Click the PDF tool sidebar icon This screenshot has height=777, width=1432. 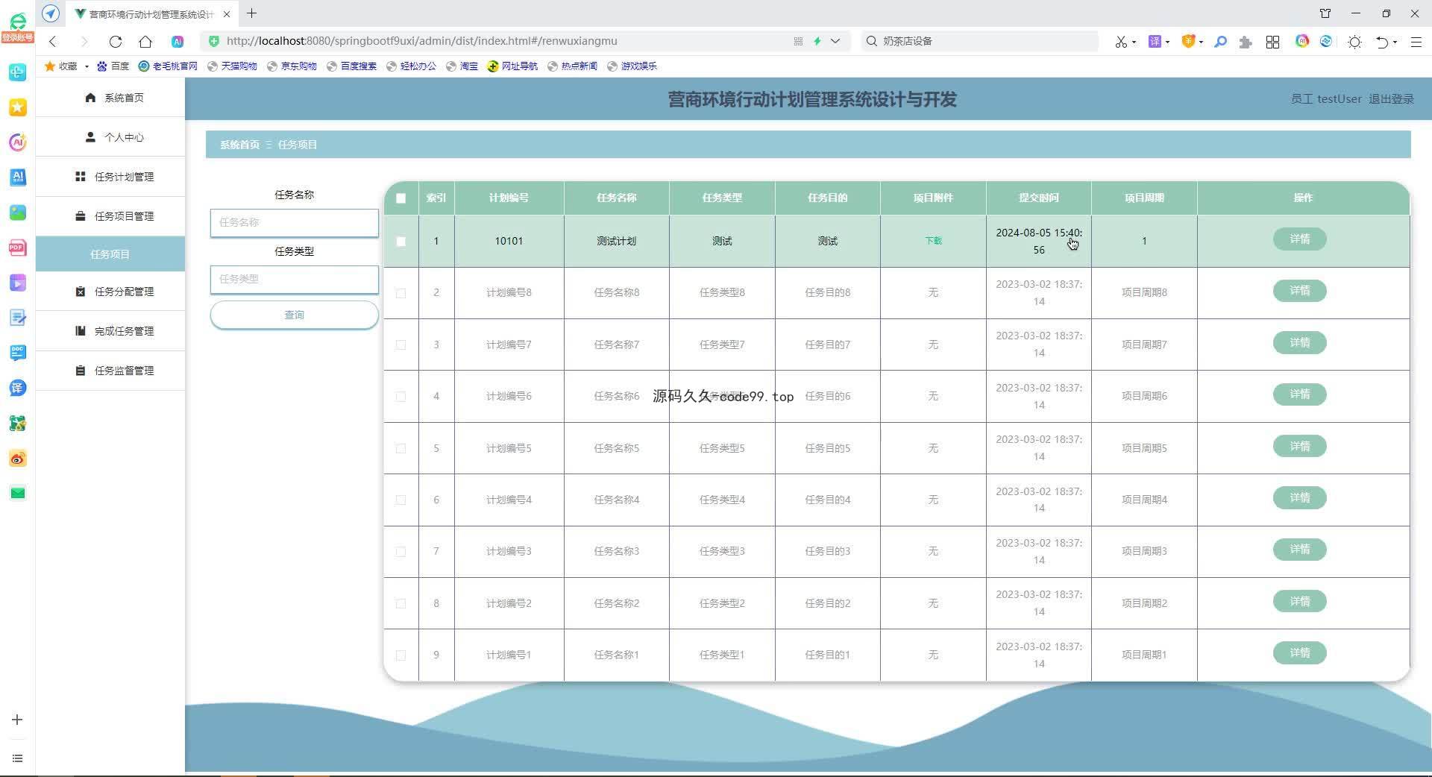[x=18, y=248]
